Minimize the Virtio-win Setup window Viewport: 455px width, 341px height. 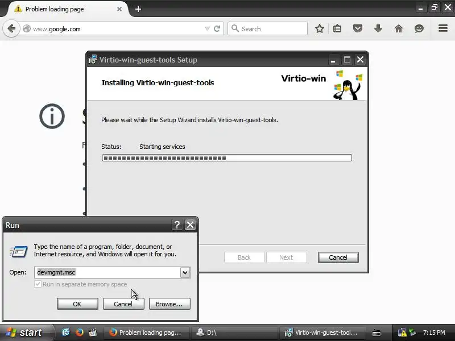[x=333, y=60]
